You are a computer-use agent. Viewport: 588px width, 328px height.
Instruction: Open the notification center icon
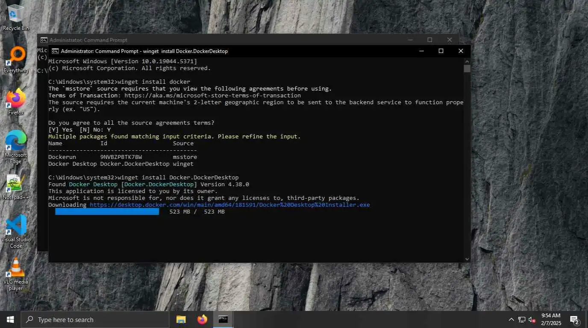tap(574, 319)
